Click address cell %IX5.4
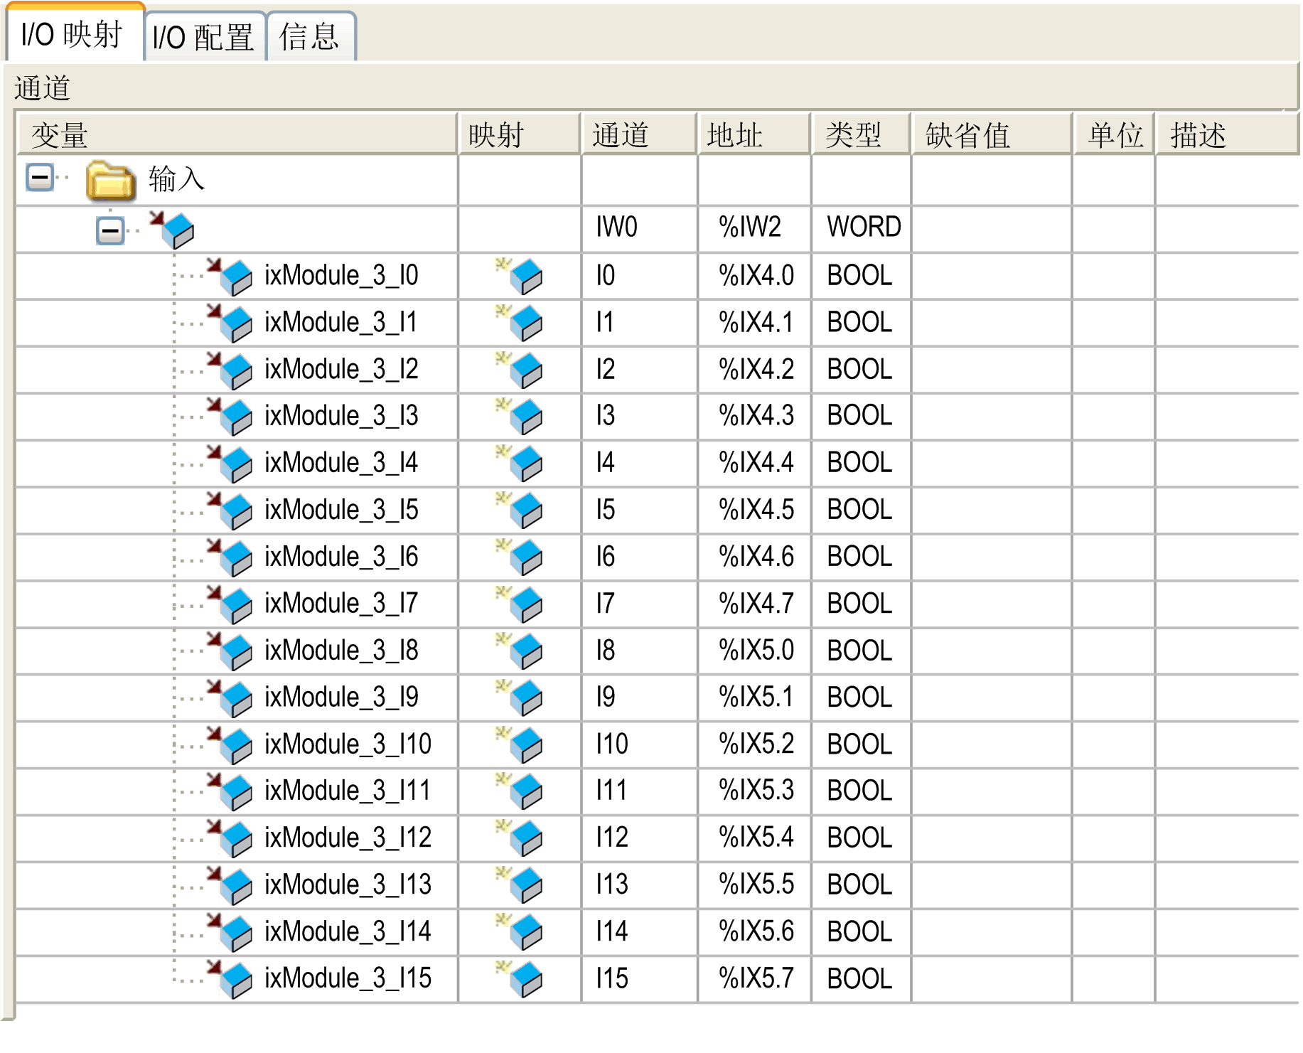This screenshot has height=1053, width=1303. pos(755,838)
